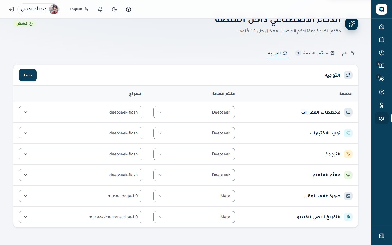
Task: Switch language to English
Action: tap(79, 9)
